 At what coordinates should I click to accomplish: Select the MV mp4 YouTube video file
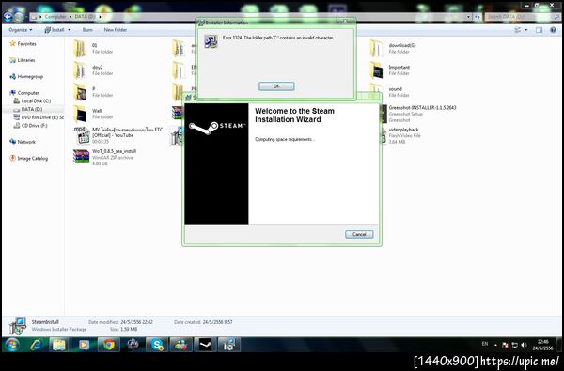pos(118,135)
